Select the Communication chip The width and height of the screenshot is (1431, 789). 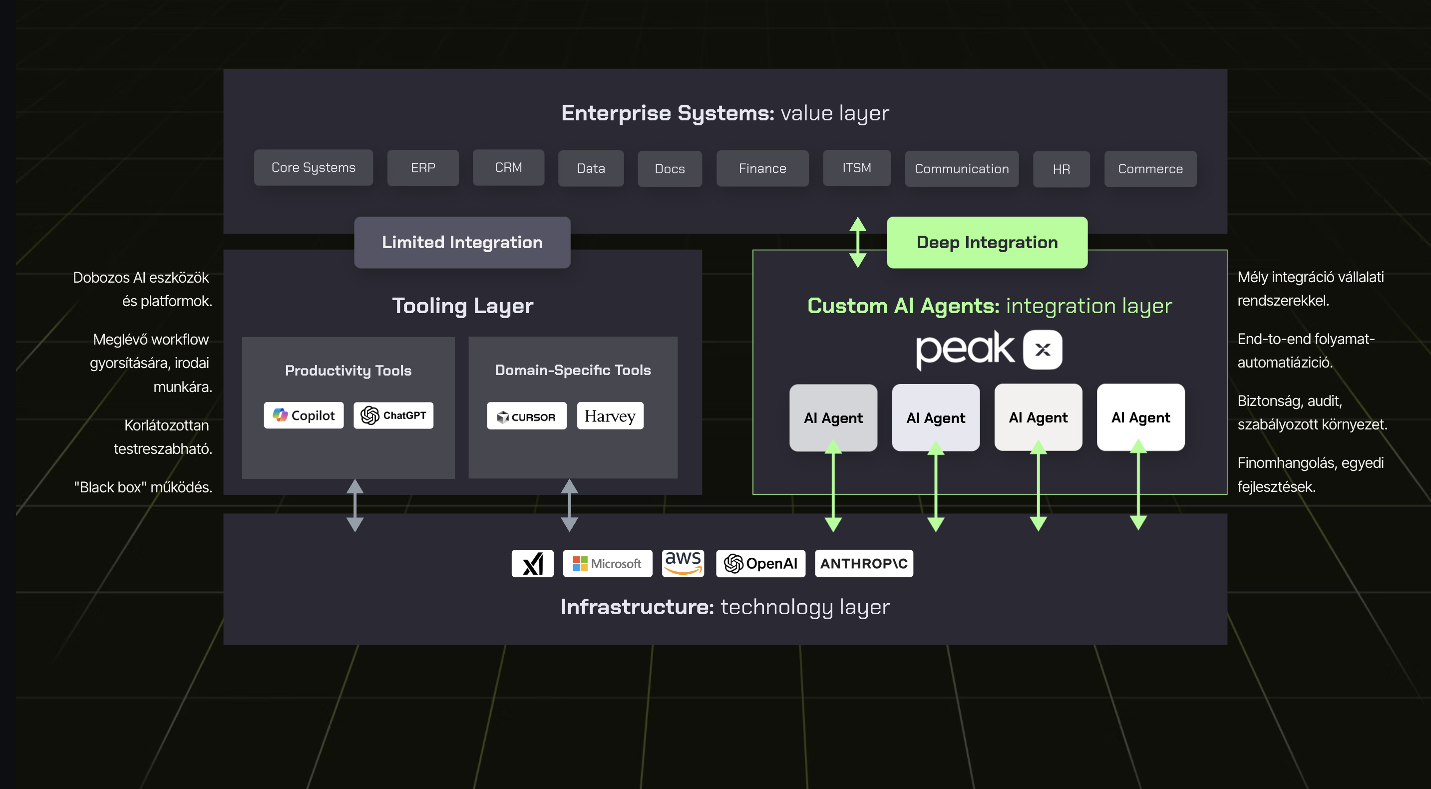click(962, 169)
